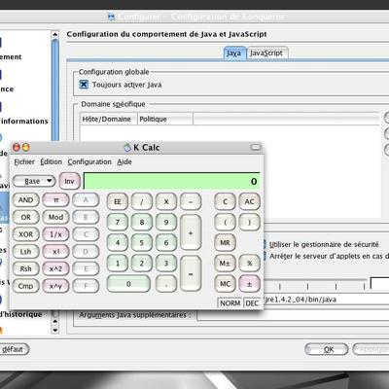Click the x! factorial button
389x389 pixels.
click(x=55, y=251)
